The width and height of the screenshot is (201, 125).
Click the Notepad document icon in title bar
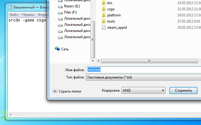[x=10, y=7]
